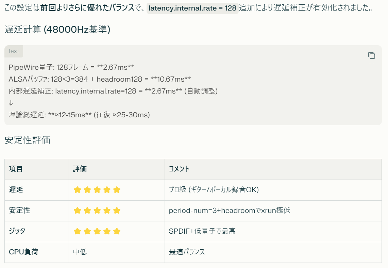Click the "text" language label
Image resolution: width=388 pixels, height=268 pixels.
click(14, 51)
